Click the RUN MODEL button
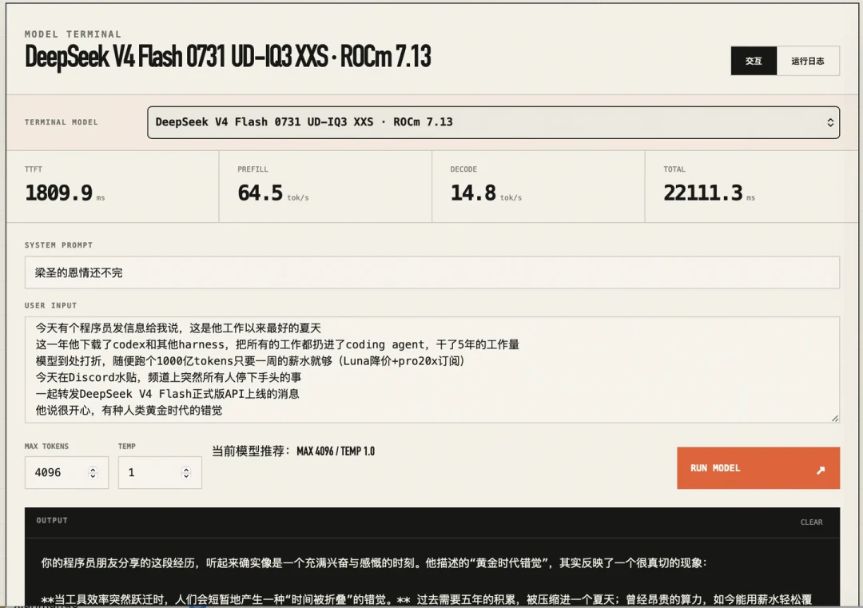The height and width of the screenshot is (608, 863). tap(758, 467)
